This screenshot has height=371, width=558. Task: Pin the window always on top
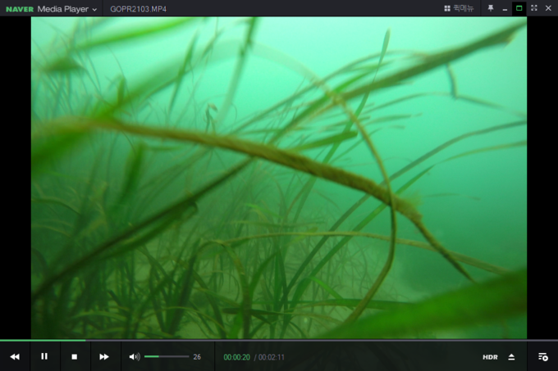(491, 8)
